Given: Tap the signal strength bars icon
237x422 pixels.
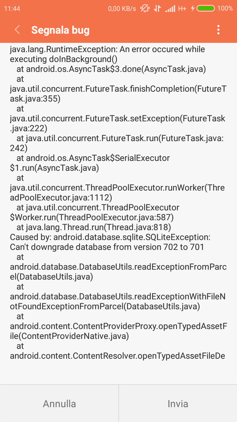Looking at the screenshot, I should [170, 9].
